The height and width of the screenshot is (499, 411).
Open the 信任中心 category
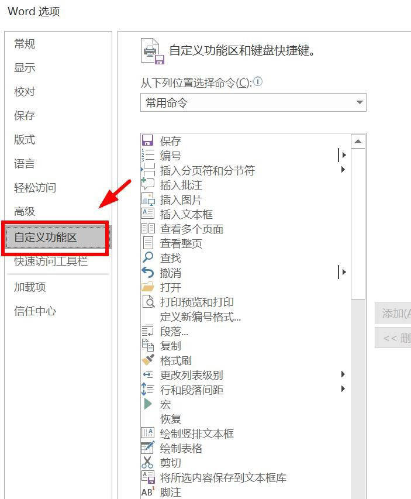tap(35, 311)
